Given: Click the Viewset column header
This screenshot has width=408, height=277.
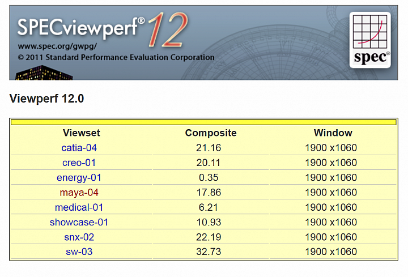Looking at the screenshot, I should (81, 133).
